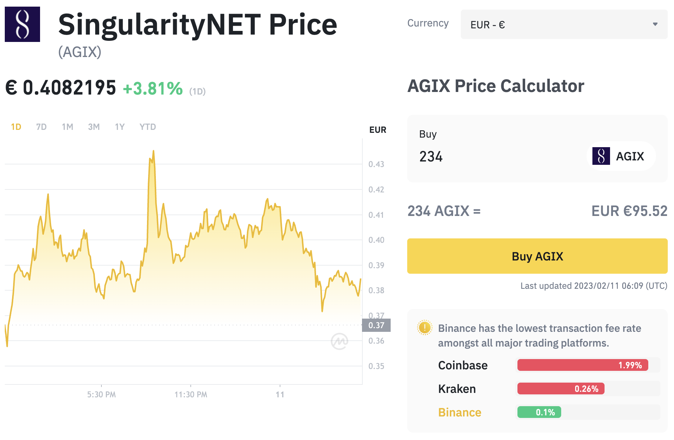Switch chart to 7D range

(42, 127)
